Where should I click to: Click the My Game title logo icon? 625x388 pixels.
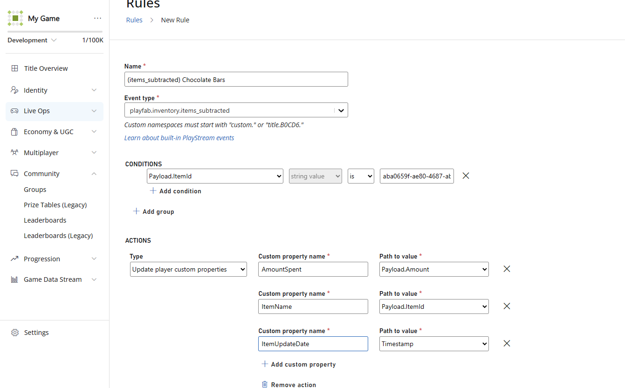pyautogui.click(x=15, y=18)
